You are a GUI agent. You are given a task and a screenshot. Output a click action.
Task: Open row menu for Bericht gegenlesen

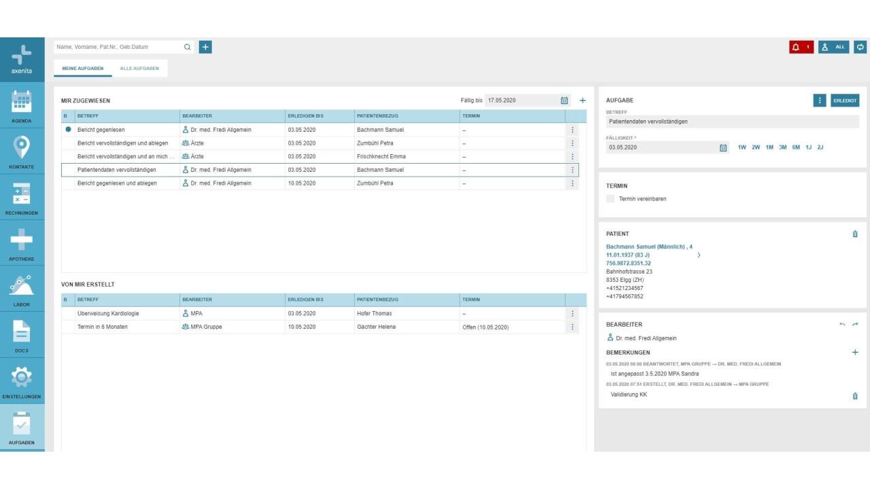click(x=572, y=130)
